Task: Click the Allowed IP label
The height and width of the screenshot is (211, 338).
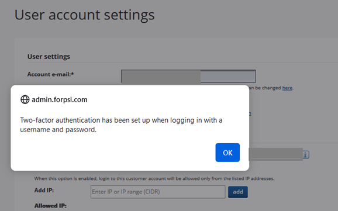Action: 50,206
